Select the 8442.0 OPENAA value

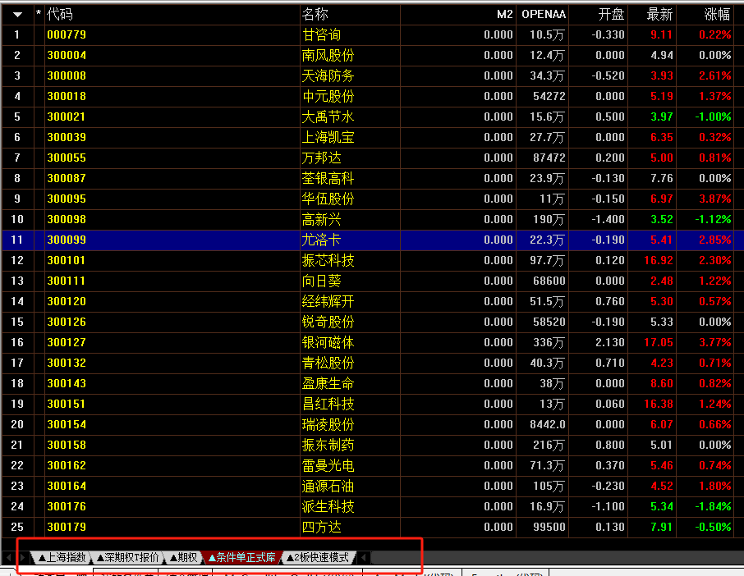pos(548,424)
